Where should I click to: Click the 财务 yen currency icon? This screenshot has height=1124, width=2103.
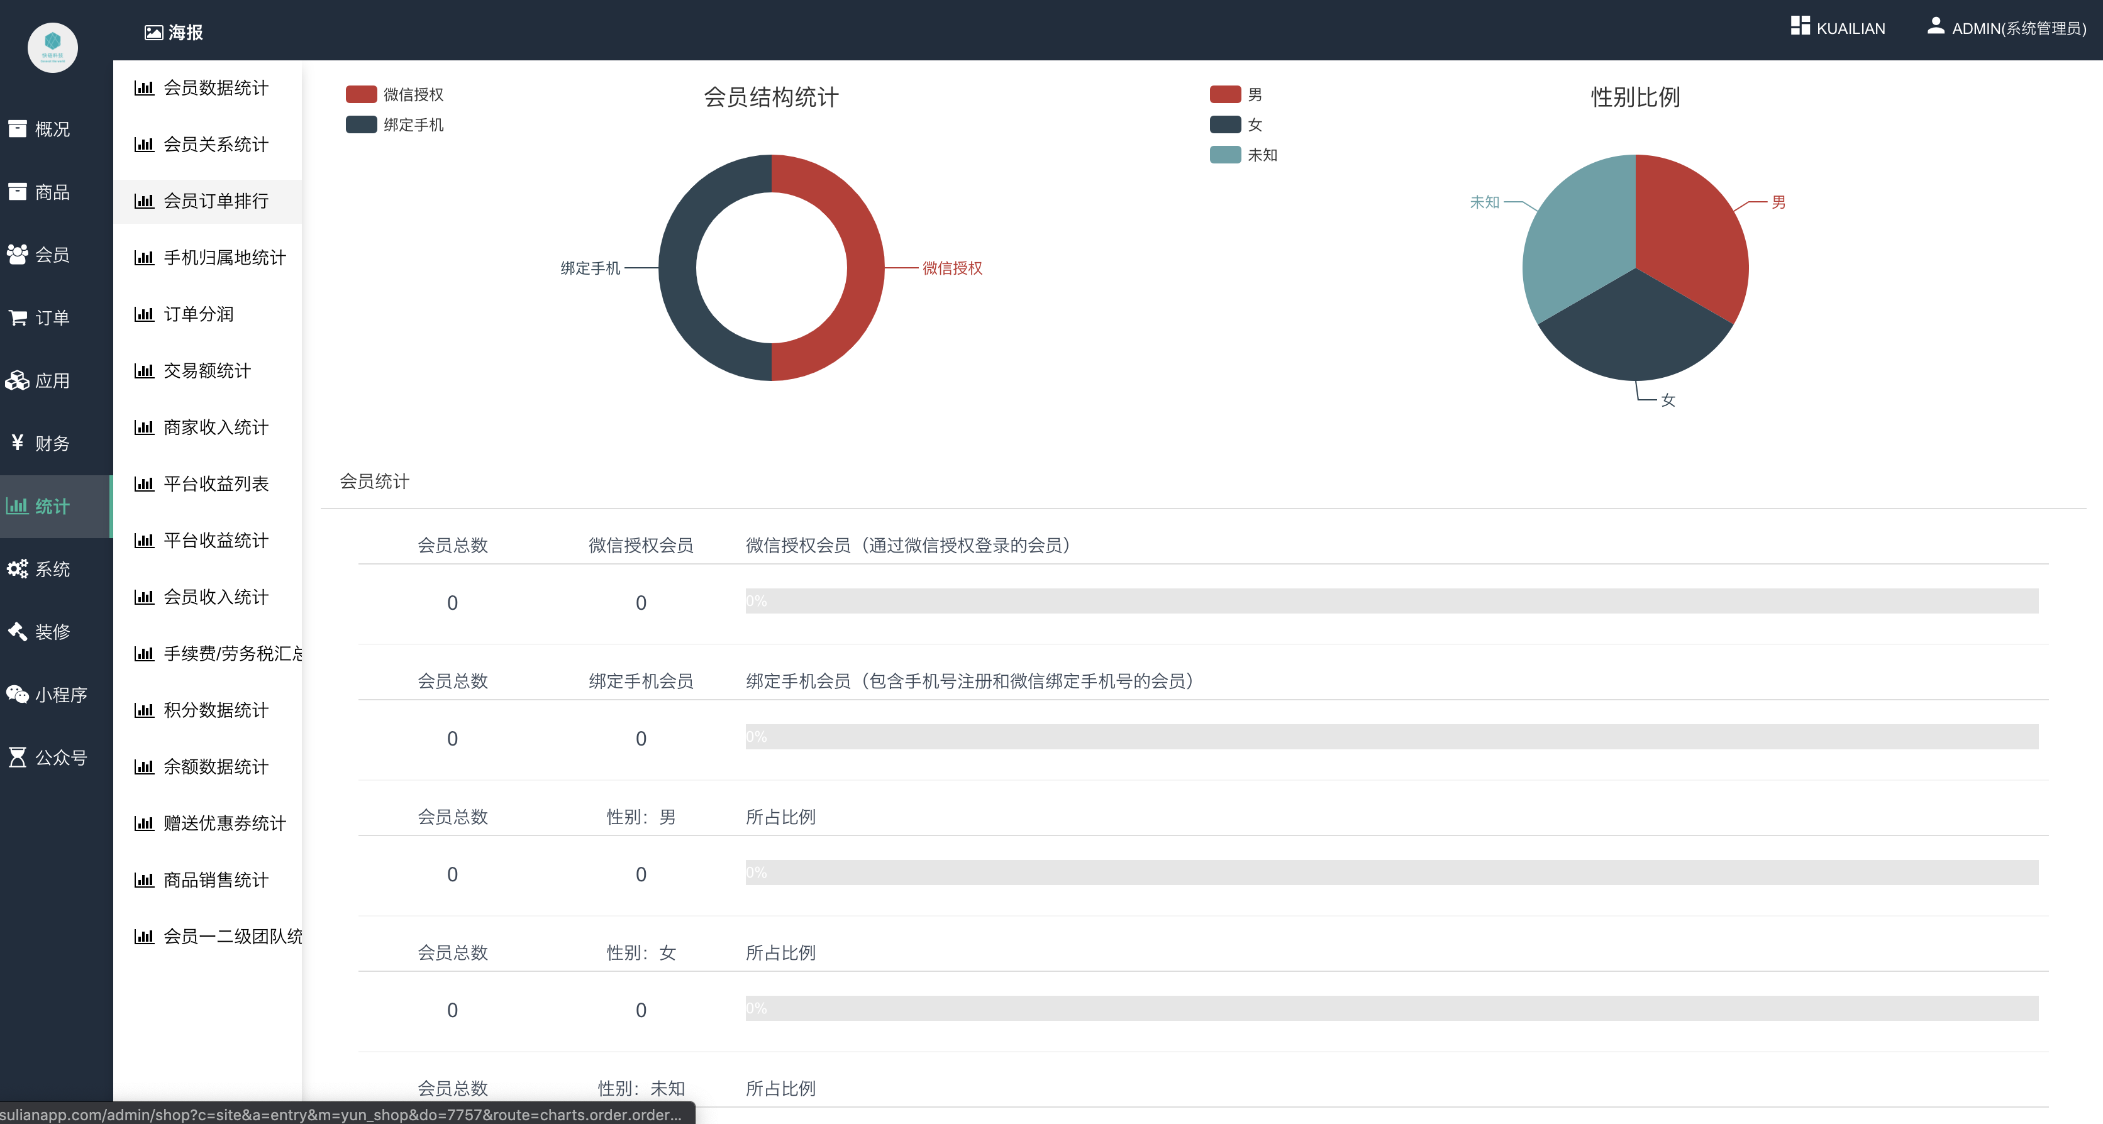pyautogui.click(x=17, y=443)
